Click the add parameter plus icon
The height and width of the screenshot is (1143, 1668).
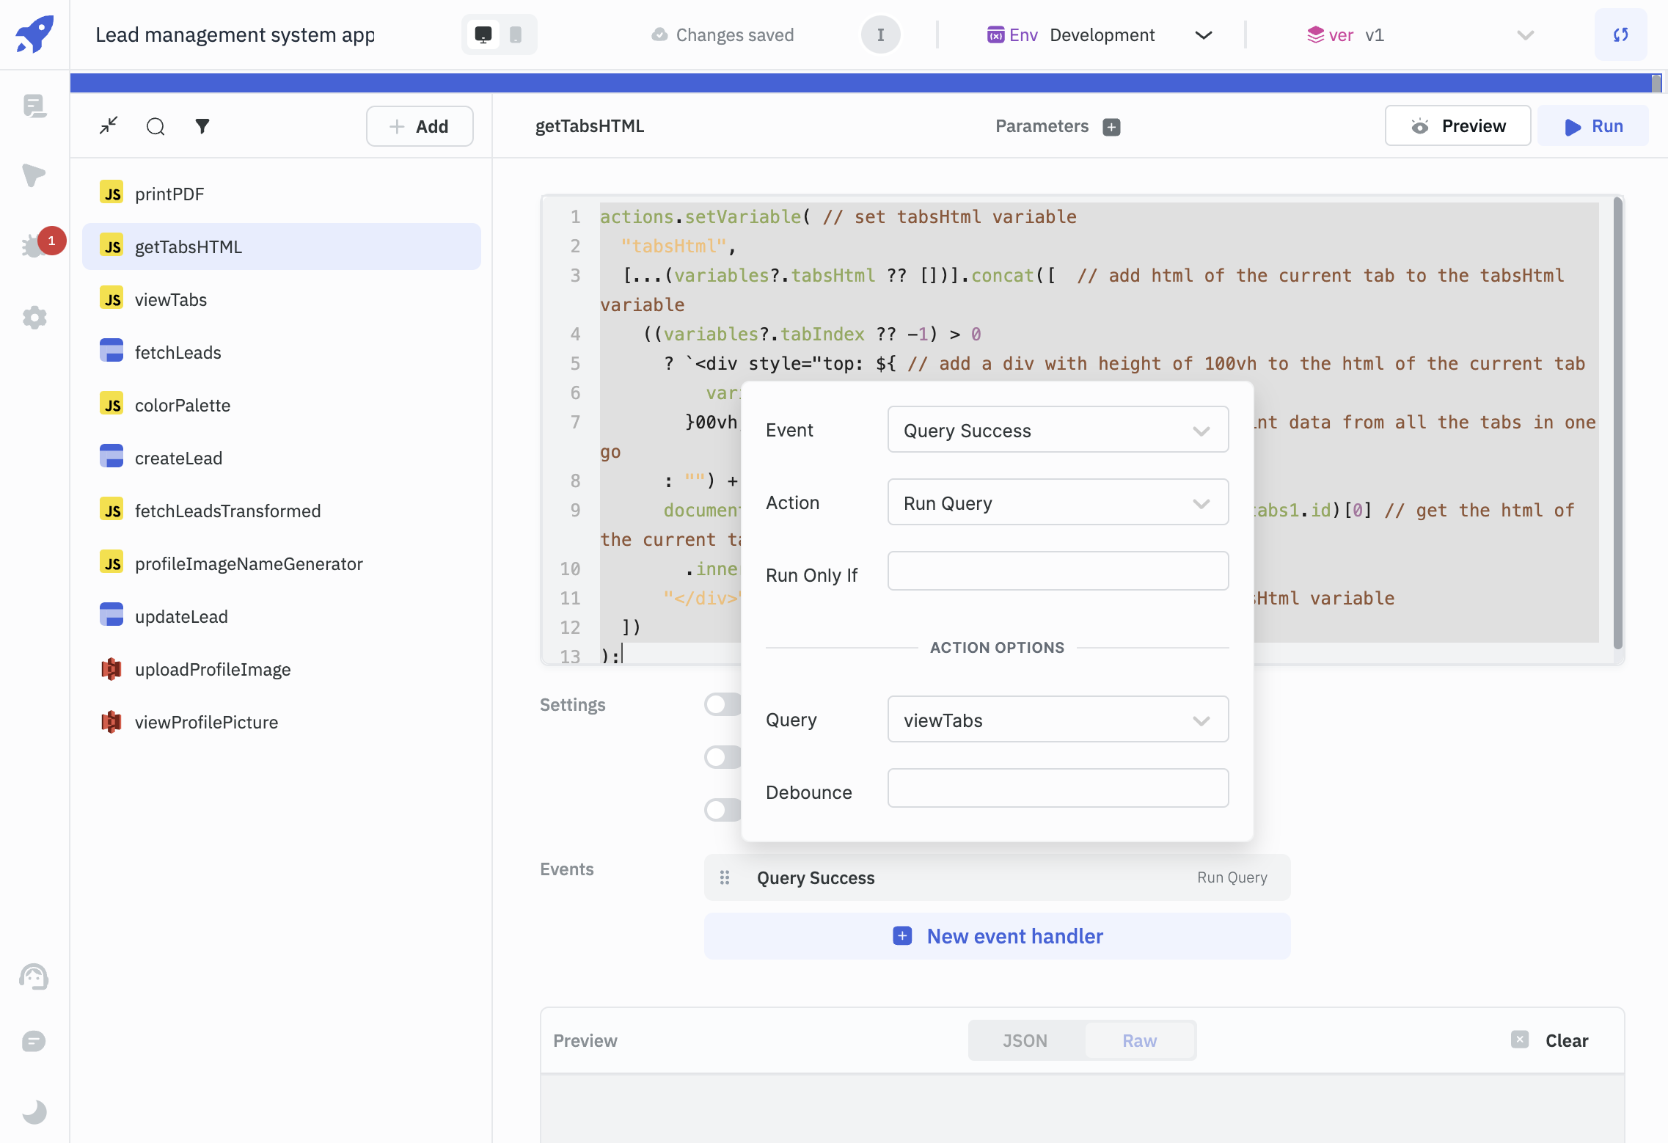pos(1111,127)
